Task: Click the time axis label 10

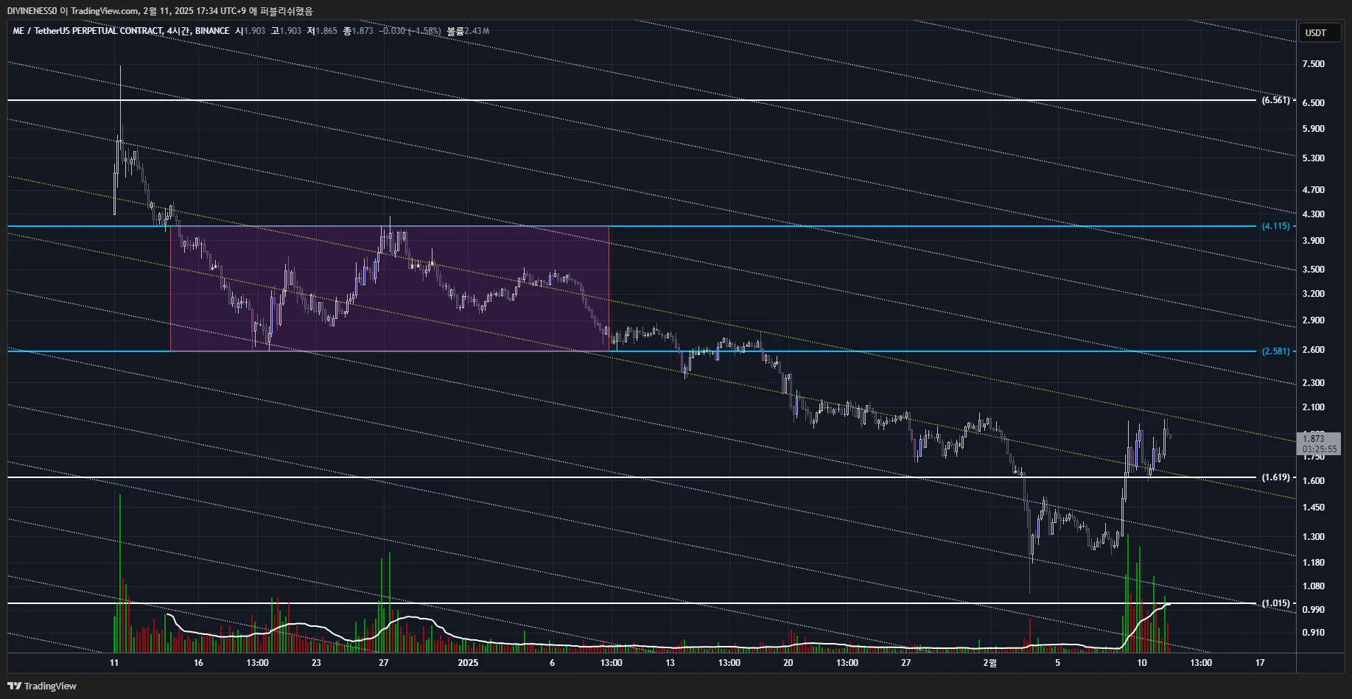Action: (x=1142, y=663)
